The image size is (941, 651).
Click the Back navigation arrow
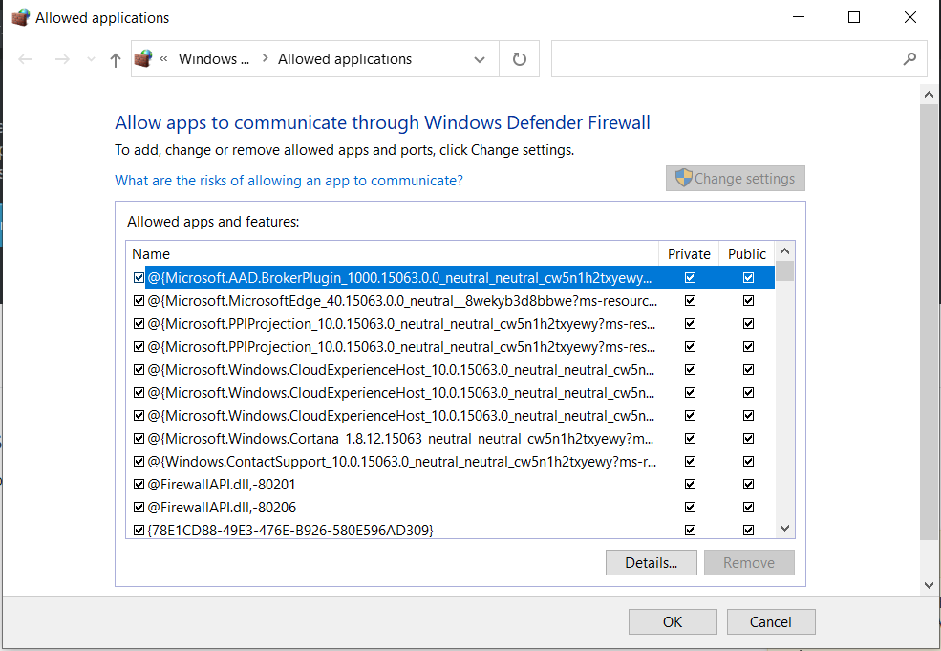click(x=26, y=59)
